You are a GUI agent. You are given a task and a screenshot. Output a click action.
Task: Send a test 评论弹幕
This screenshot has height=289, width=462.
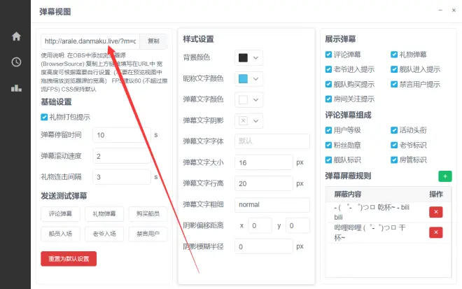coord(60,214)
